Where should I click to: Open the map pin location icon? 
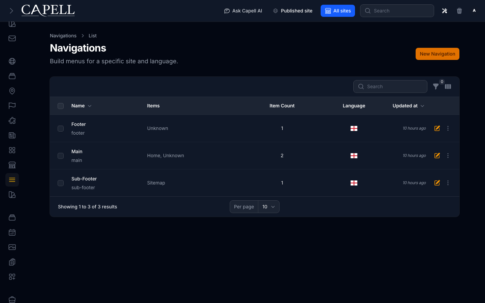click(x=12, y=91)
